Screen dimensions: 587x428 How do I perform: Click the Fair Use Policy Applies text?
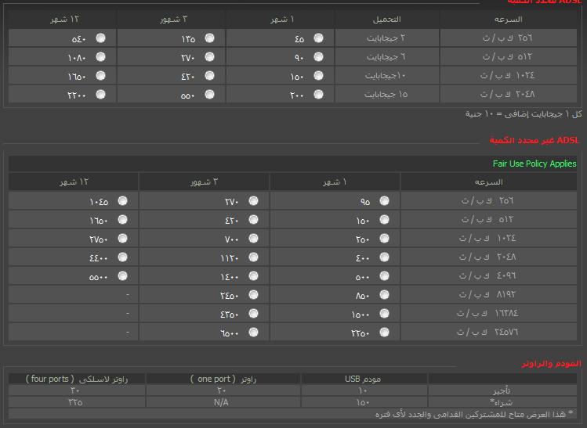tap(534, 164)
